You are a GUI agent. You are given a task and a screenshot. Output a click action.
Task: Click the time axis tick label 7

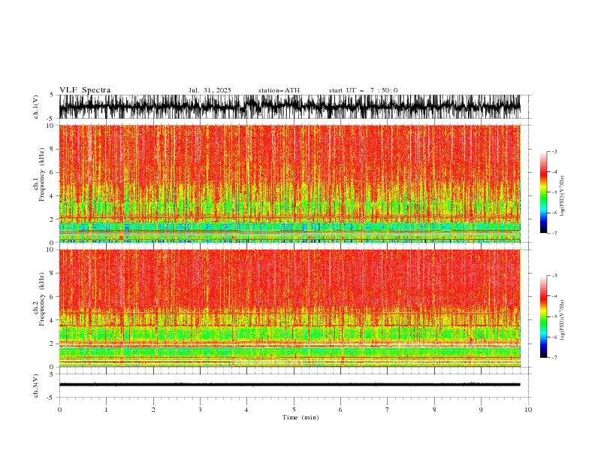coord(388,410)
